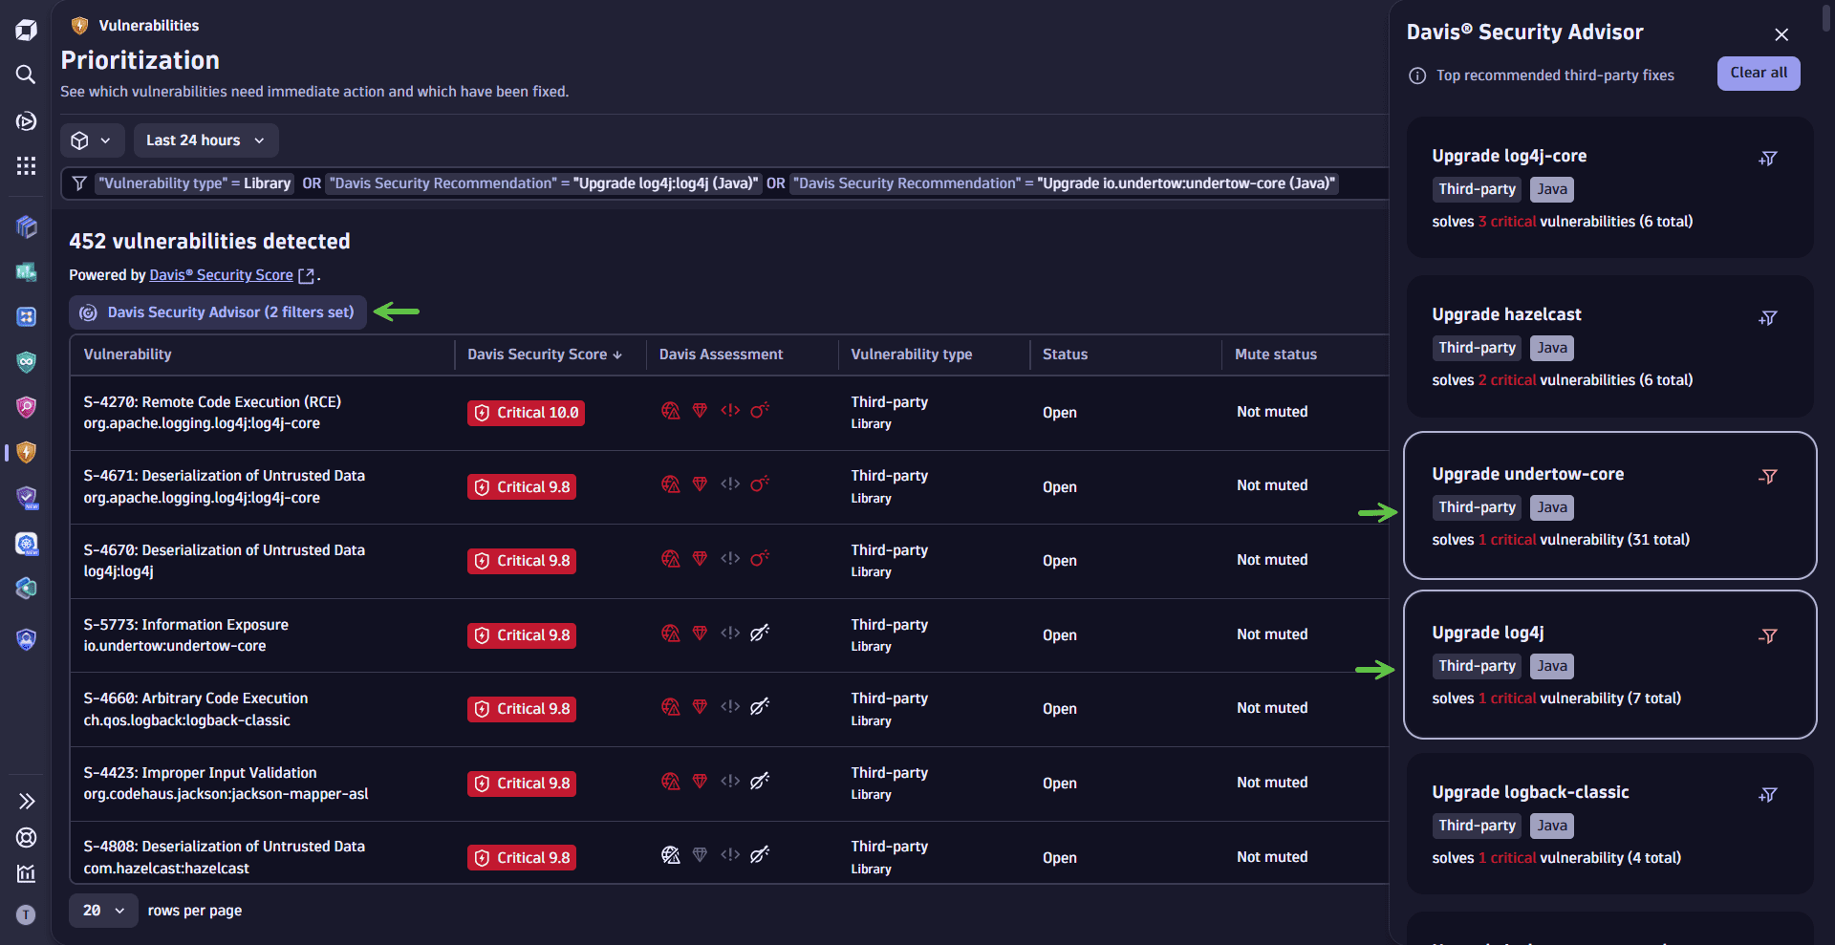Viewport: 1835px width, 945px height.
Task: Open the cube-shaped app icon in sidebar
Action: pyautogui.click(x=26, y=226)
